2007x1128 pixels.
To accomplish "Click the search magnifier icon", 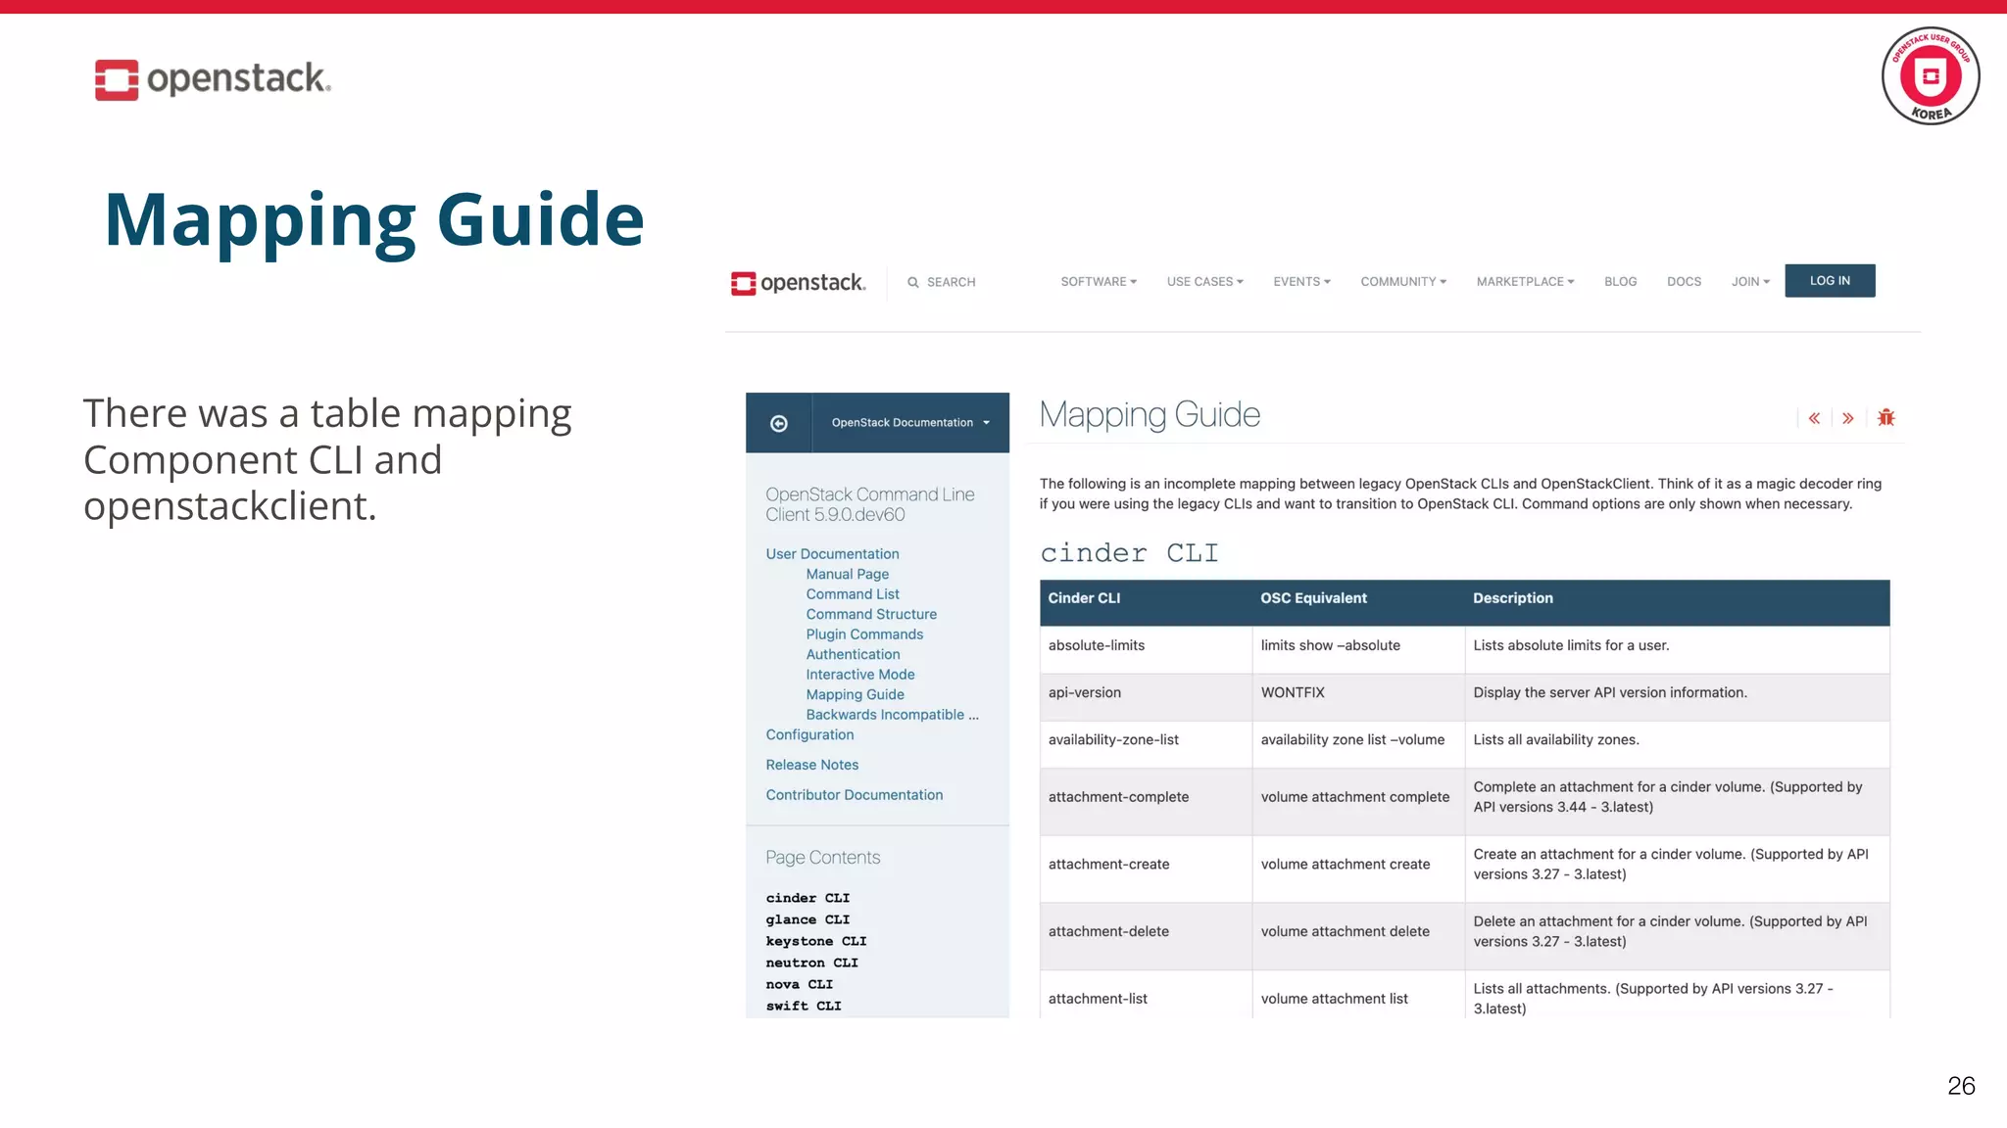I will coord(913,282).
